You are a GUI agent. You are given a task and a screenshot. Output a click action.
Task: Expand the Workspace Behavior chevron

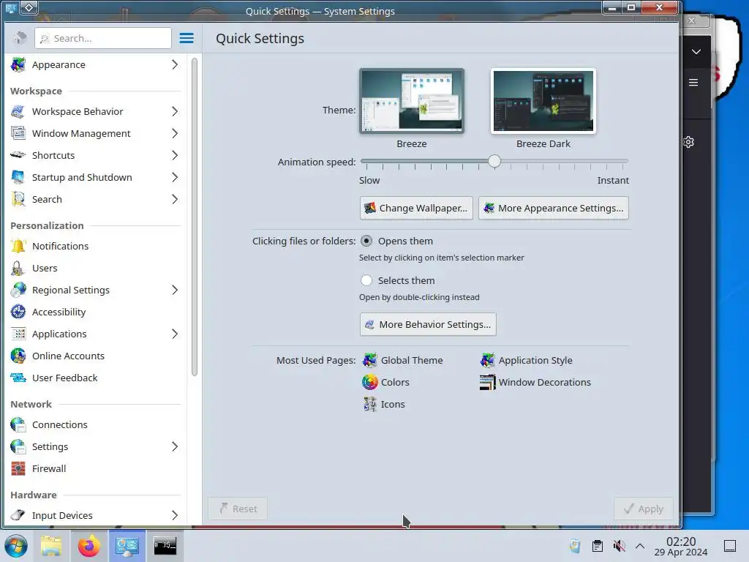[175, 111]
